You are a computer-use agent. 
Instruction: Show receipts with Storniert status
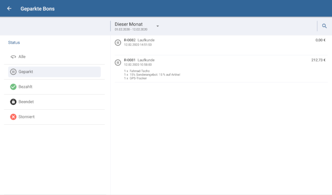(x=26, y=117)
